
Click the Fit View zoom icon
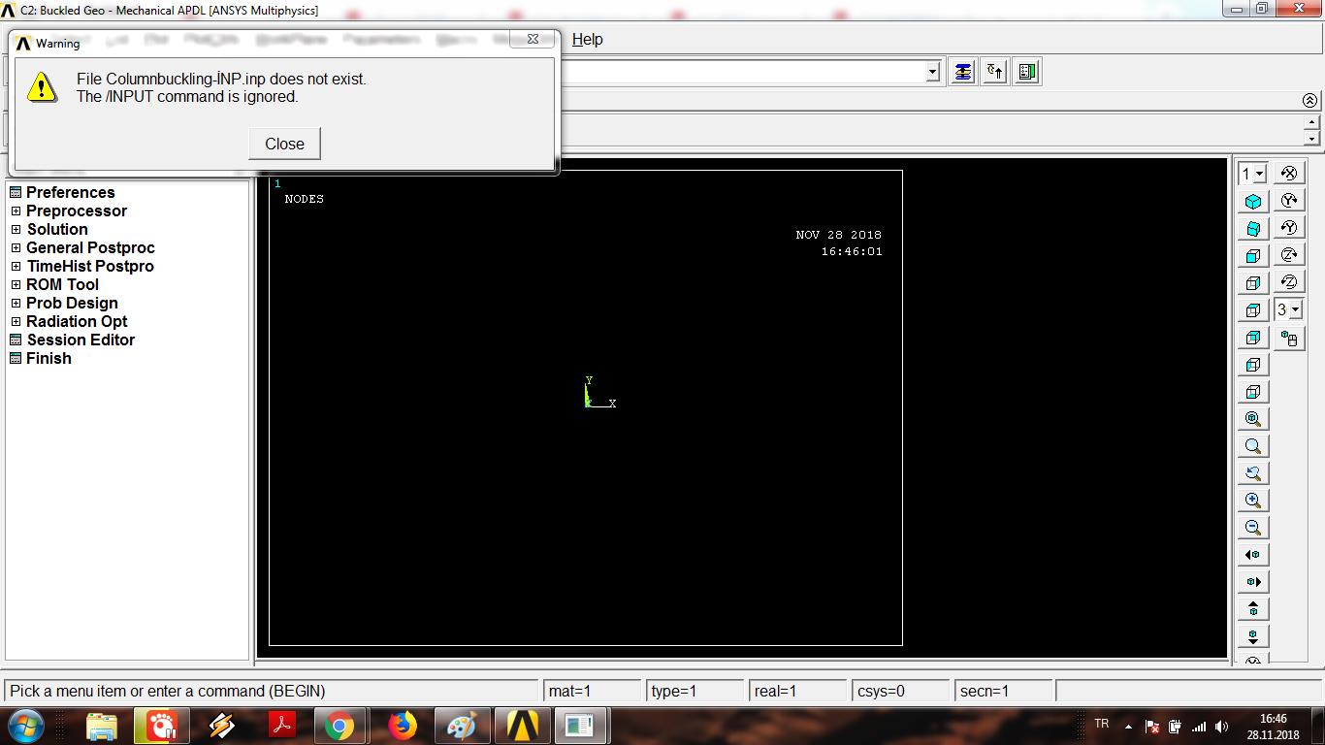click(1253, 419)
